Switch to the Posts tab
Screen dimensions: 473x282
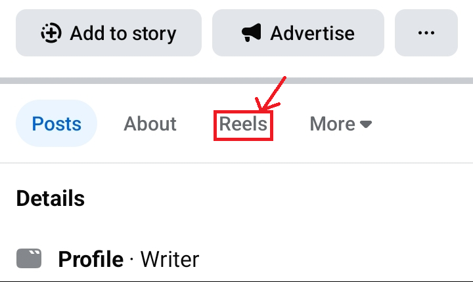point(56,123)
